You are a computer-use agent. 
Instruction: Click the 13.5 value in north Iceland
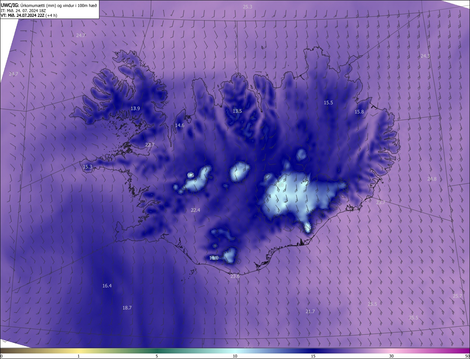238,111
